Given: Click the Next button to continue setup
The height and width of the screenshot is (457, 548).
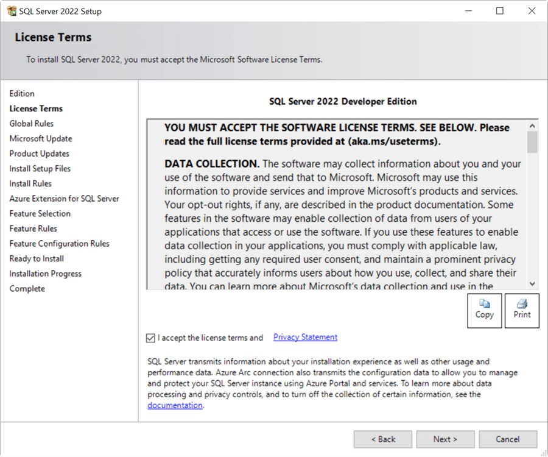Looking at the screenshot, I should tap(445, 439).
